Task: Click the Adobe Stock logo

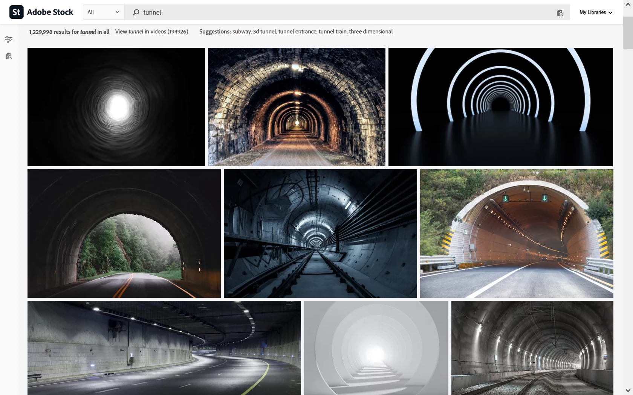Action: point(41,12)
